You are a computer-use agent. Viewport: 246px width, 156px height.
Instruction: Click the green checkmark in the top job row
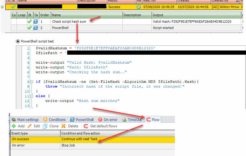13,7
